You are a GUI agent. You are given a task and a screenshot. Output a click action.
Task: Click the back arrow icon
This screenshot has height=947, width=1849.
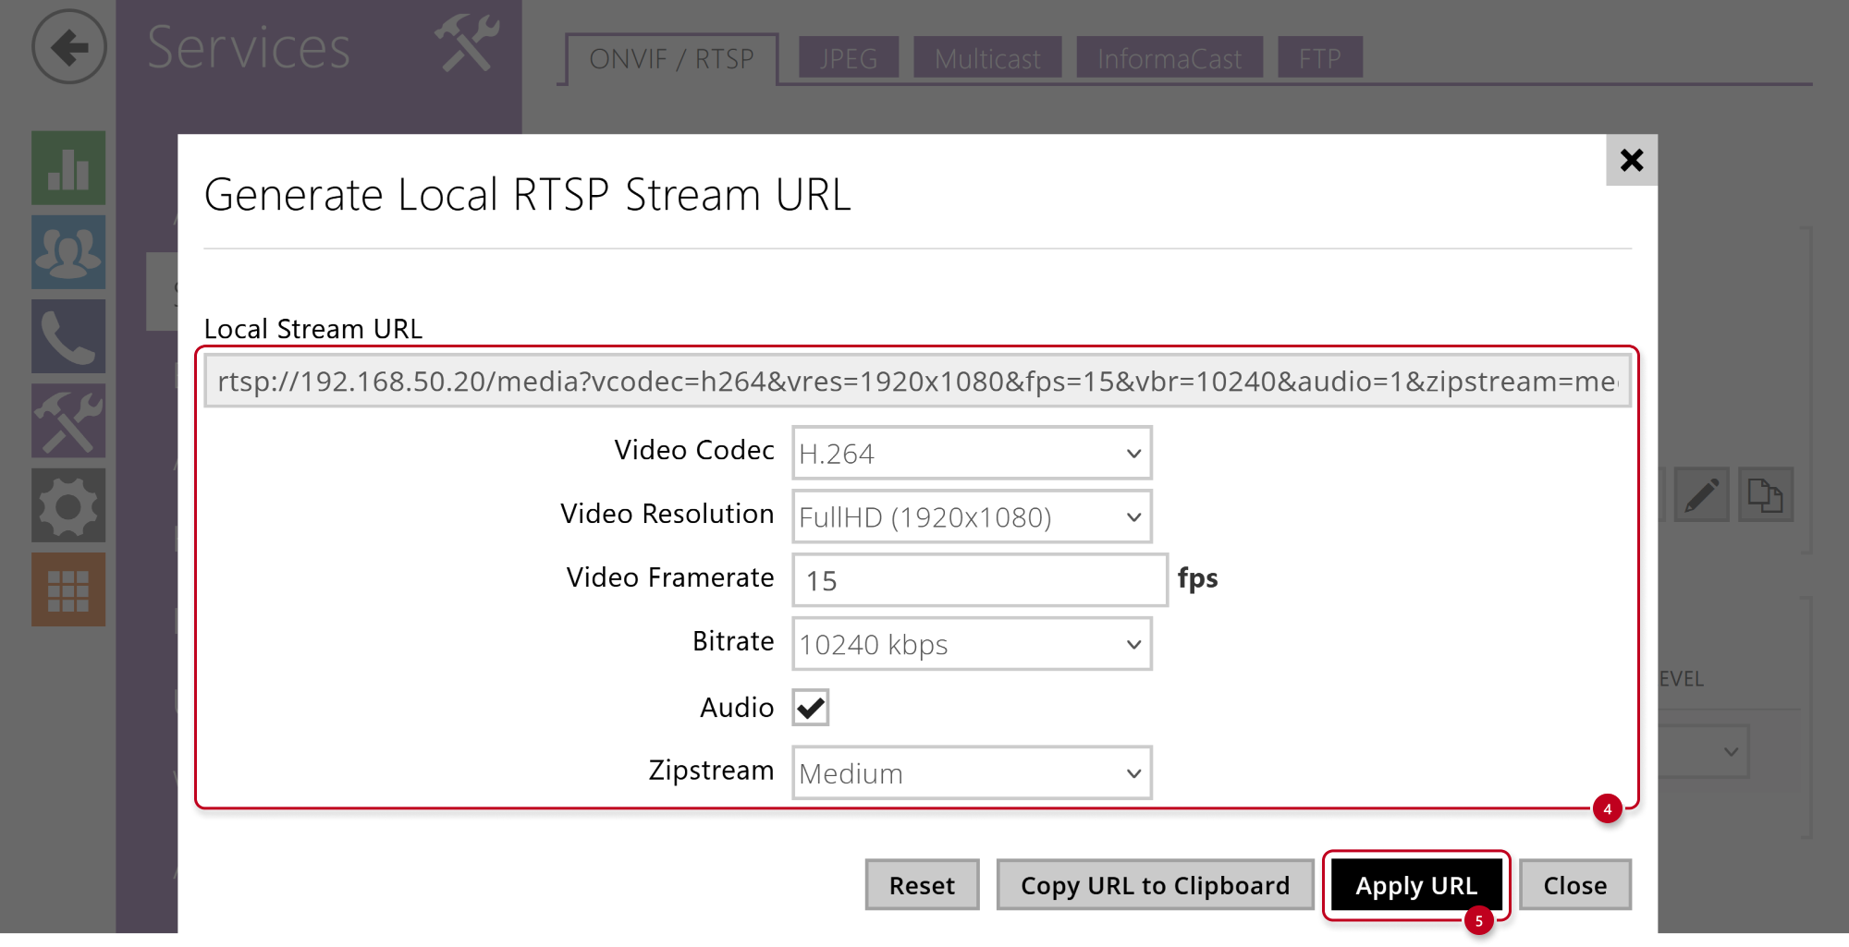tap(69, 47)
